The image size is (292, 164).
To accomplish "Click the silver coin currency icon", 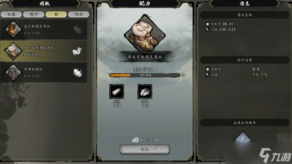I will point(135,140).
